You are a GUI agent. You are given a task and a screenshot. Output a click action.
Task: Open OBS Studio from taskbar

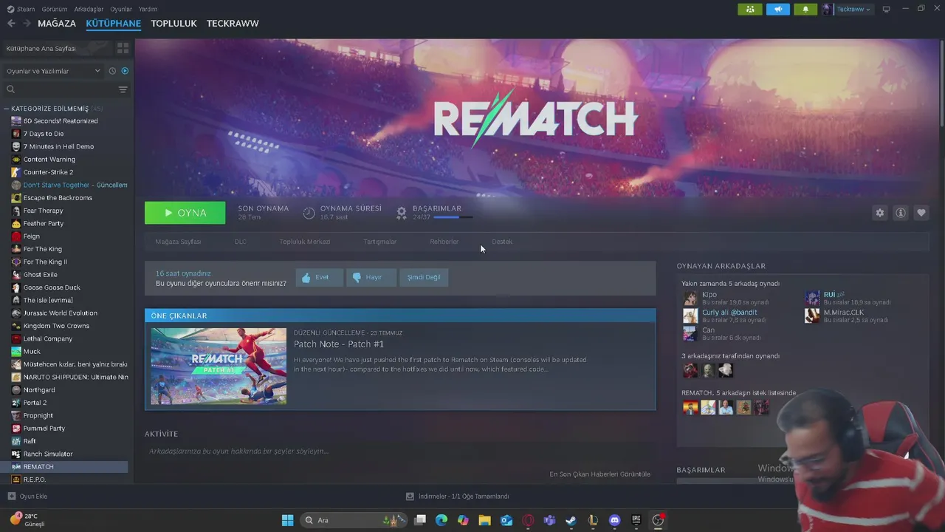pyautogui.click(x=658, y=520)
